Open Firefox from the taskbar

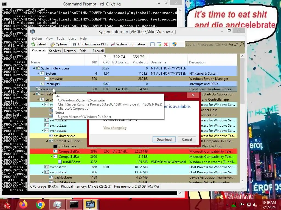click(24, 205)
